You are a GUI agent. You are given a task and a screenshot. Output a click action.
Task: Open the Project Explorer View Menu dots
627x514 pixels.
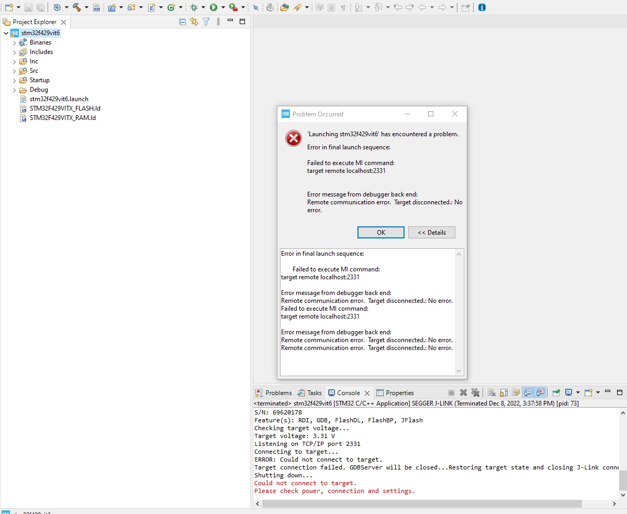point(218,21)
